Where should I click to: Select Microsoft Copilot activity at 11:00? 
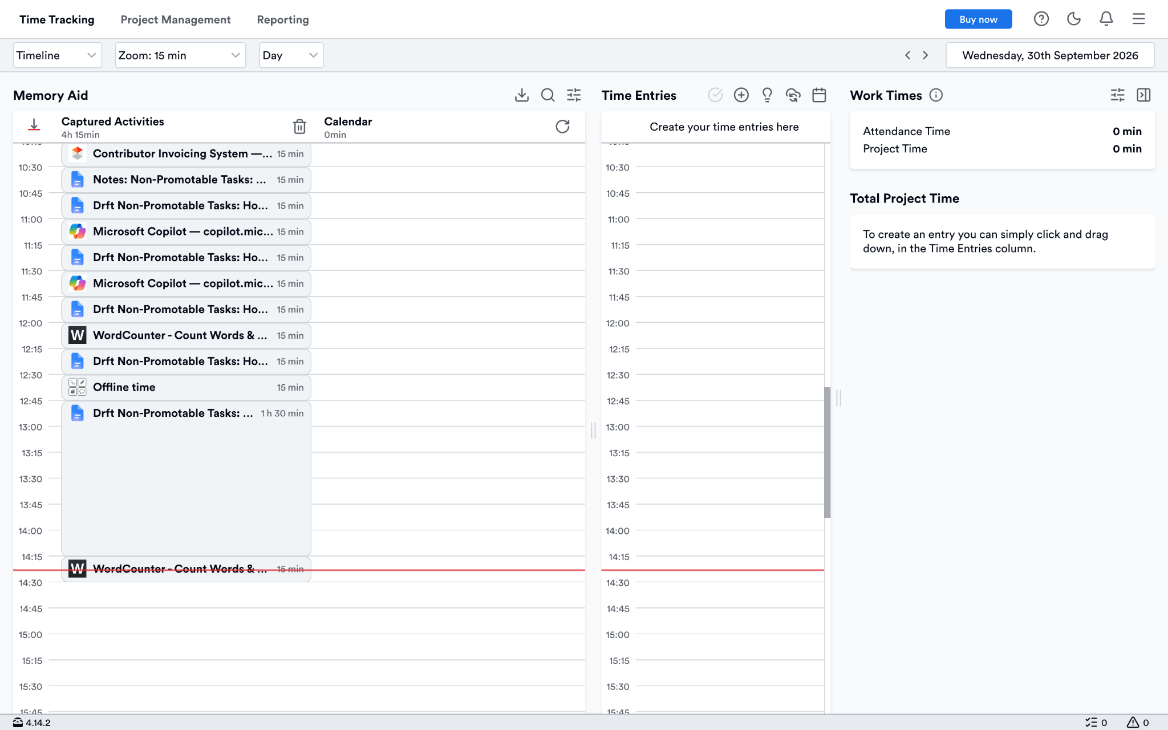point(186,232)
